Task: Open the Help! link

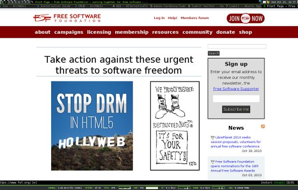Action: 173,18
